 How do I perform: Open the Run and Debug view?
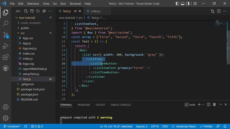tap(5, 46)
